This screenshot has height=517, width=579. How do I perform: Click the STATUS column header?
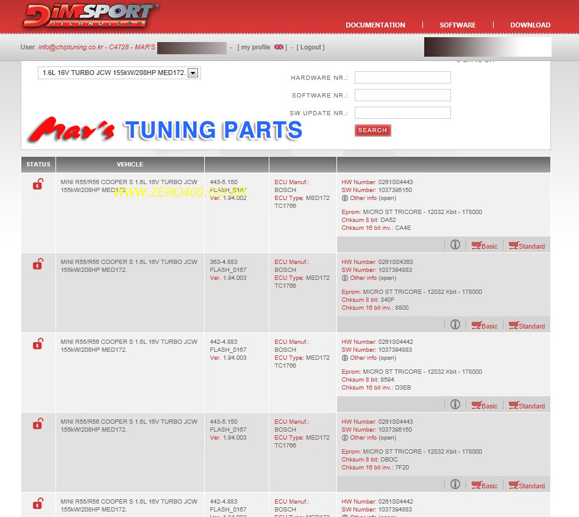click(38, 165)
